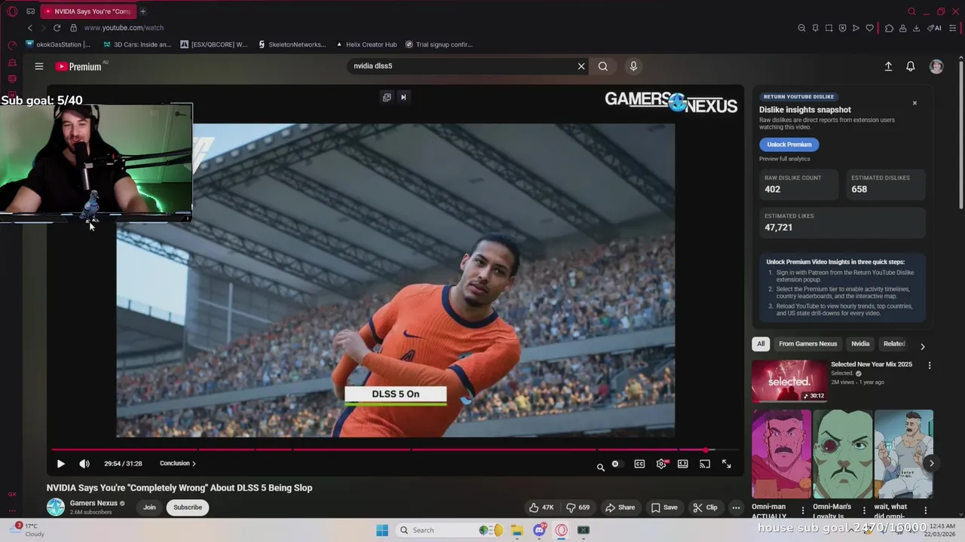Open File Explorer from the taskbar
The image size is (965, 542).
517,530
